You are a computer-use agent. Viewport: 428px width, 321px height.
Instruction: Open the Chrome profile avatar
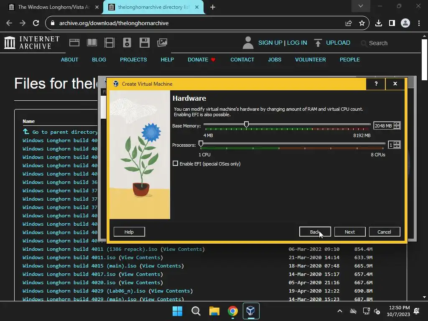tap(405, 23)
